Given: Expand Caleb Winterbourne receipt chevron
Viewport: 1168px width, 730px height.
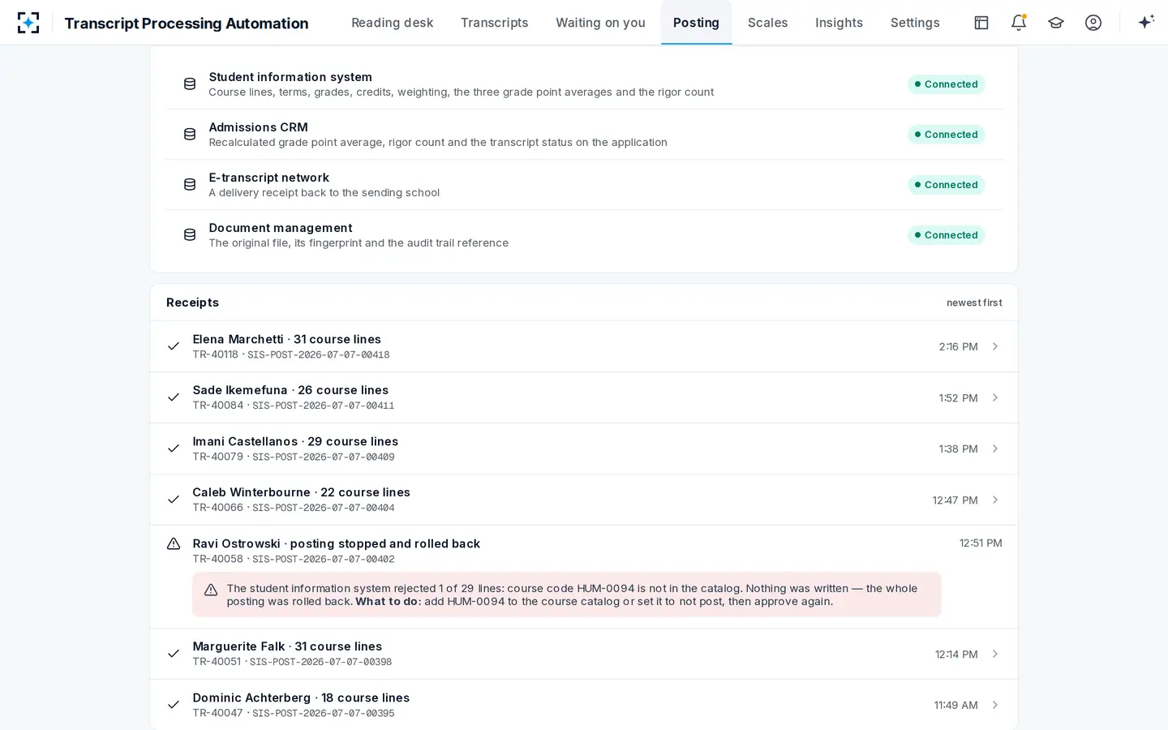Looking at the screenshot, I should (995, 500).
